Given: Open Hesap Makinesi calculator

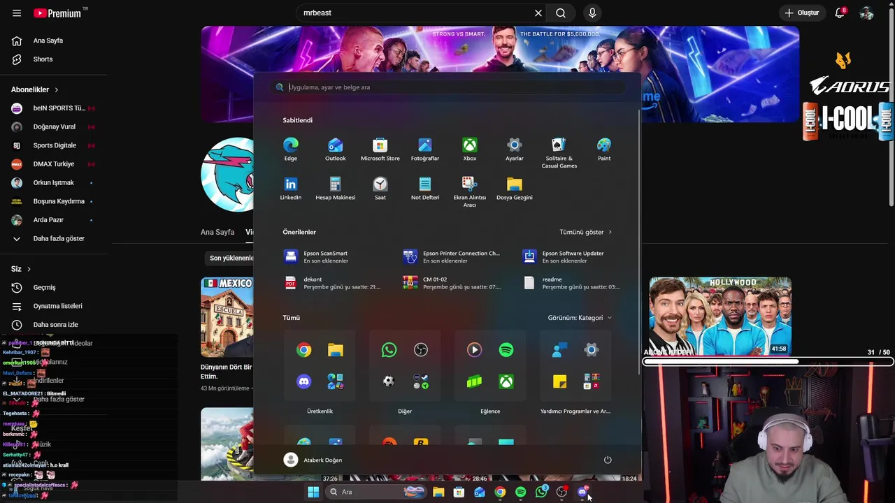Looking at the screenshot, I should (x=336, y=189).
